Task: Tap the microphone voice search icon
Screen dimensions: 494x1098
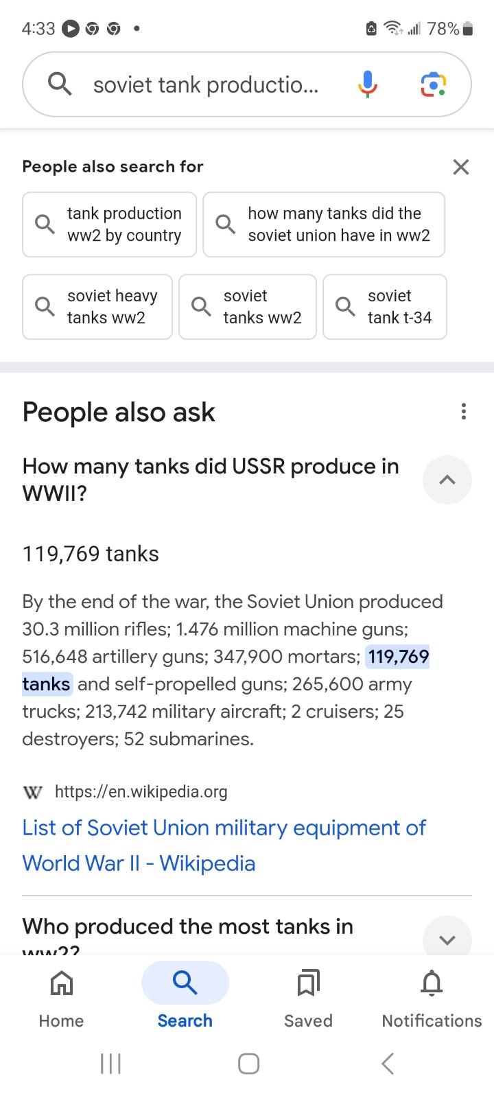Action: [x=368, y=84]
